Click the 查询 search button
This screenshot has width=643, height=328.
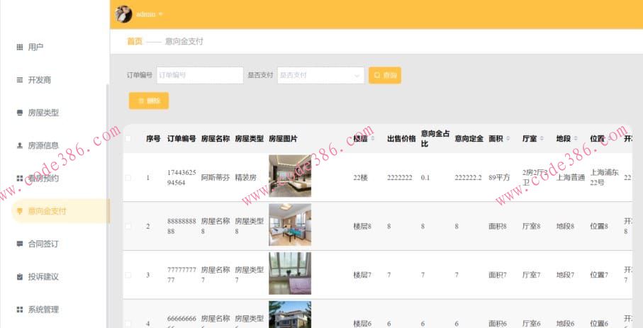[385, 75]
